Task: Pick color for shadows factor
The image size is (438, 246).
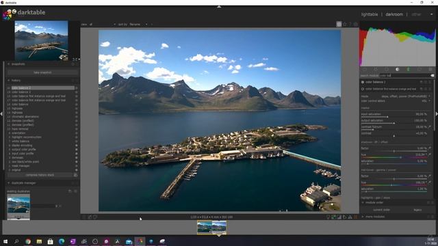Action: coord(430,148)
